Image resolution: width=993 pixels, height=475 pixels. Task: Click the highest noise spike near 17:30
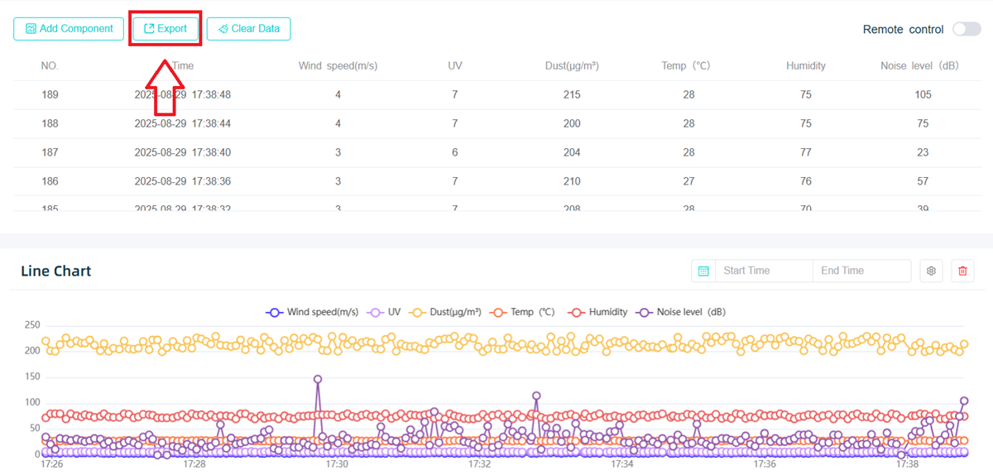pos(318,379)
